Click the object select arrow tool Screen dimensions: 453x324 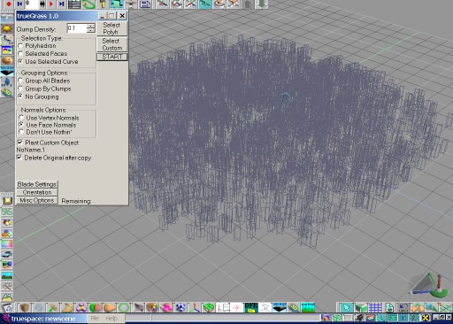(x=346, y=307)
